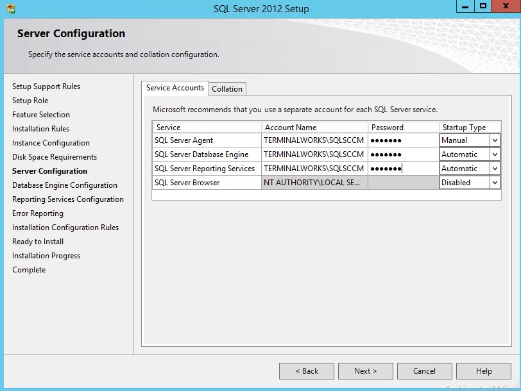This screenshot has height=391, width=521.
Task: Edit the SQL Server Reporting Services account name
Action: tap(314, 169)
